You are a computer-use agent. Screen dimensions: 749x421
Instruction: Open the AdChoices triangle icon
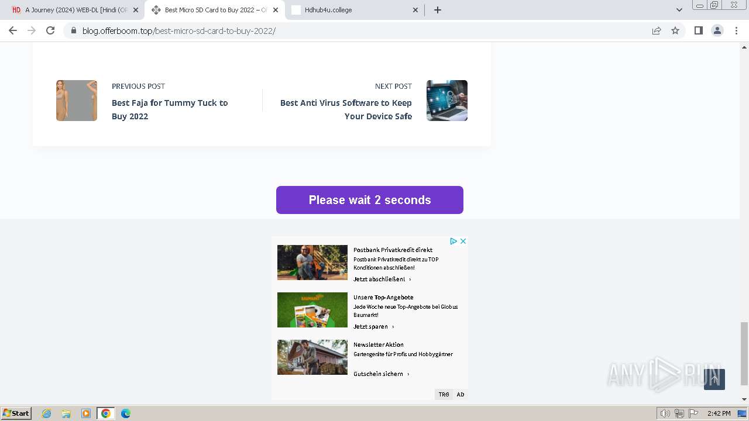453,241
